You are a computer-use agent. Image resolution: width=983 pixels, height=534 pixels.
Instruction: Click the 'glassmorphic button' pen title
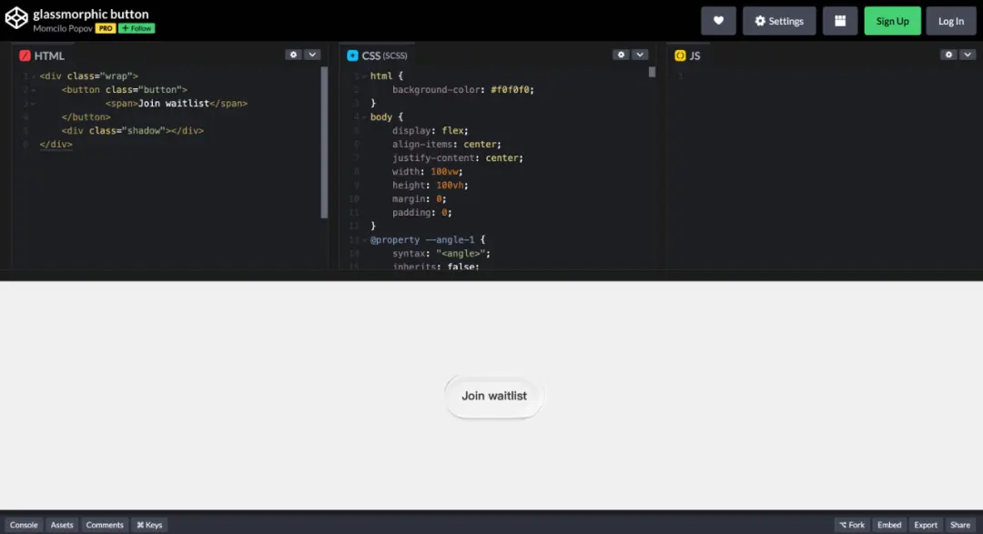[x=91, y=14]
